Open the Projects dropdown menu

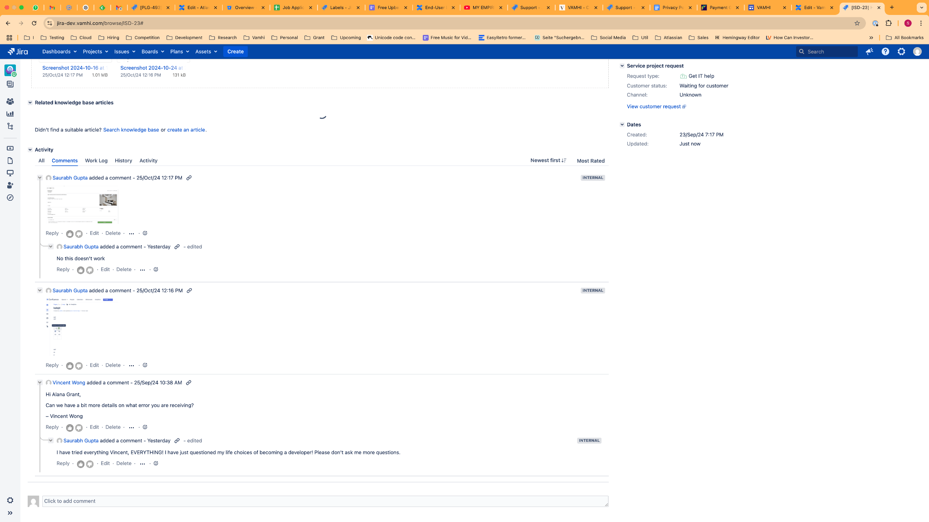pyautogui.click(x=95, y=52)
